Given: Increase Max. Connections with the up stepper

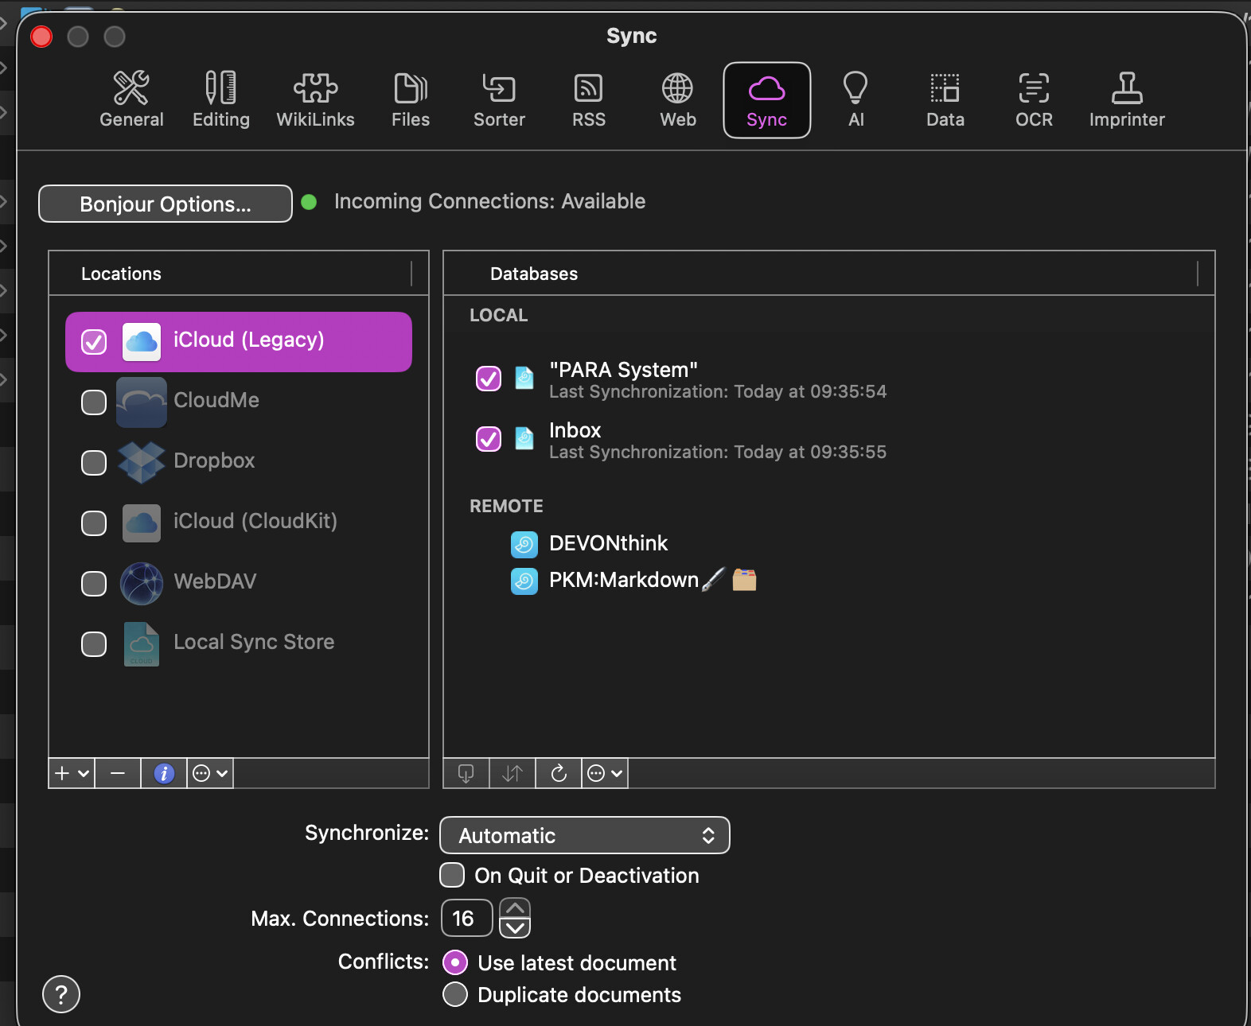Looking at the screenshot, I should [515, 908].
